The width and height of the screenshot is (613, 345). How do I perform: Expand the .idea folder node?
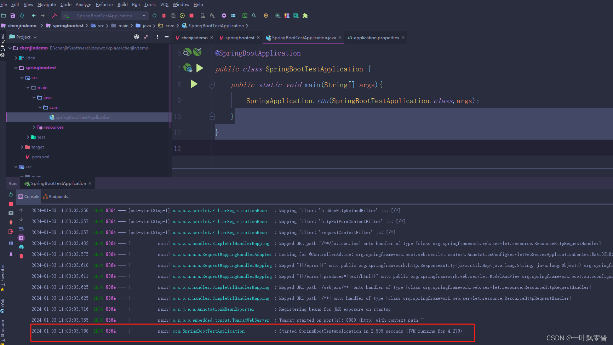click(16, 58)
